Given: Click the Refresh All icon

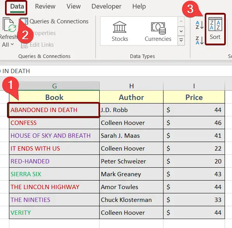Looking at the screenshot, I should (9, 25).
